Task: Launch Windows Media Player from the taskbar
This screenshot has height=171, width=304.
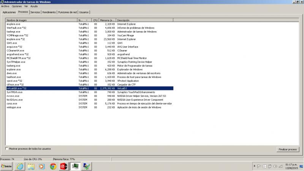Action: [x=42, y=166]
